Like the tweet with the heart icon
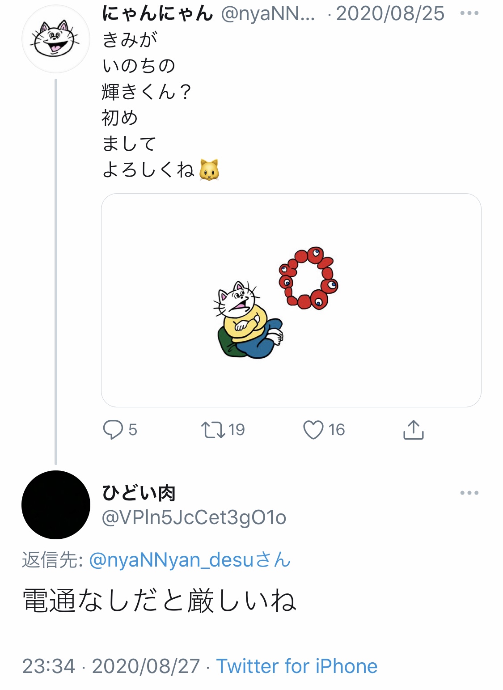 (x=313, y=430)
